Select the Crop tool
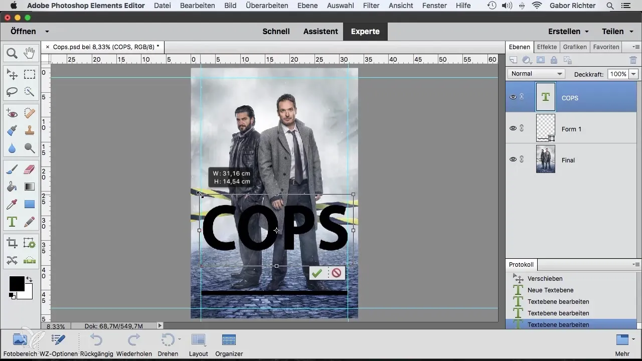Image resolution: width=642 pixels, height=361 pixels. [x=12, y=243]
